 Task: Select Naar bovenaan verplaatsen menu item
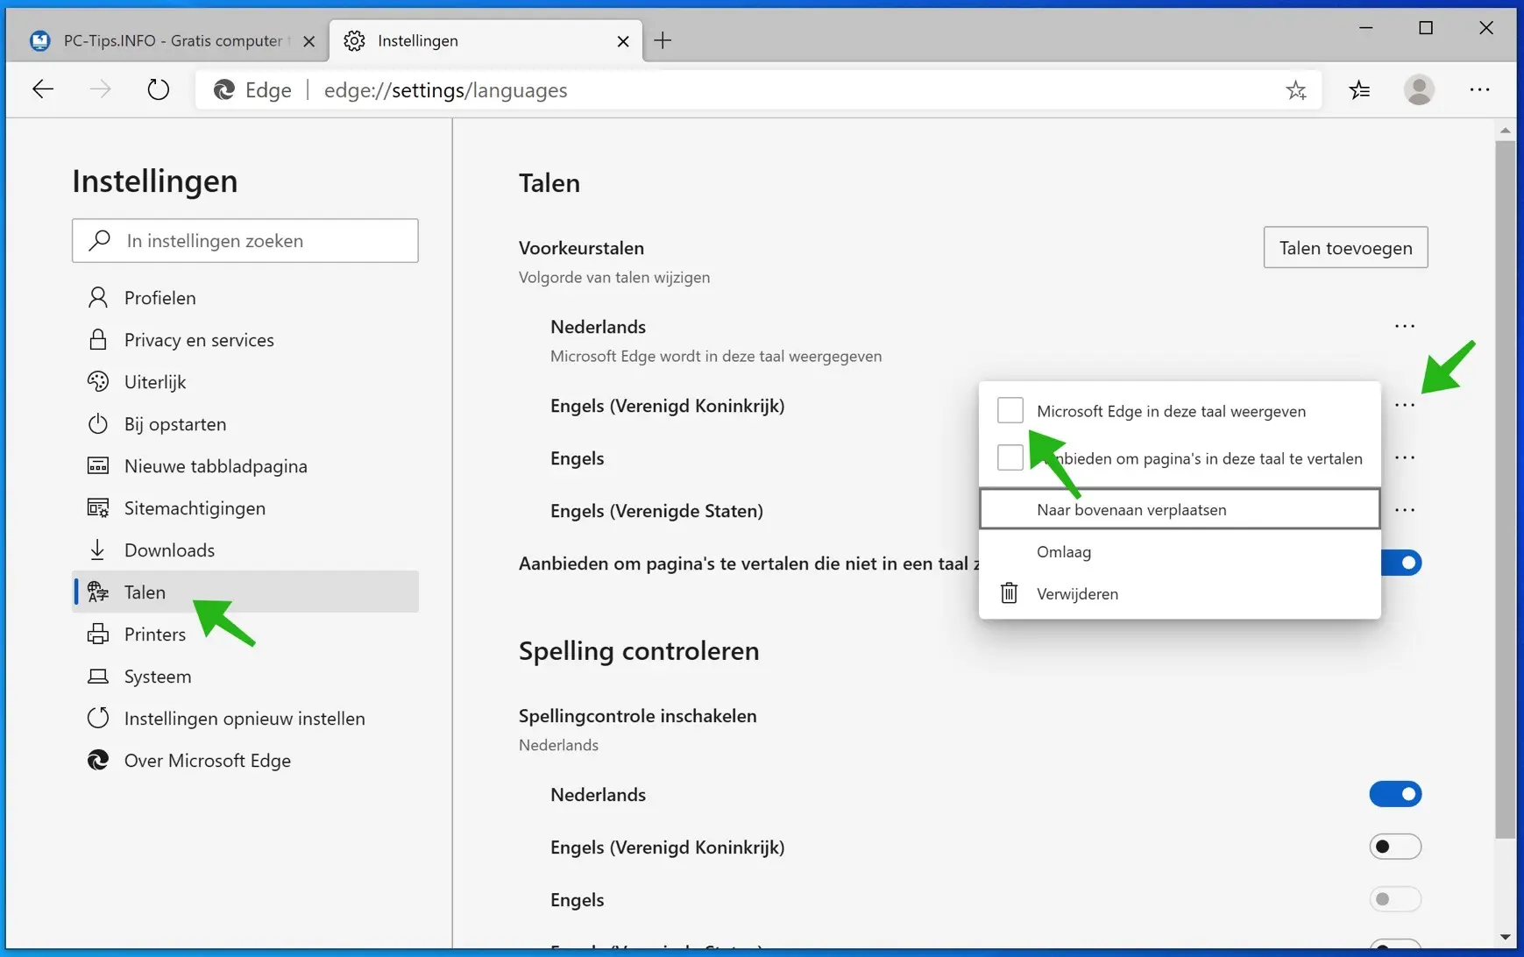pyautogui.click(x=1180, y=509)
